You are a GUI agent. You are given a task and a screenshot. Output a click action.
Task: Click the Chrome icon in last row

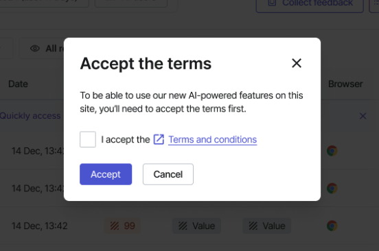click(x=332, y=226)
